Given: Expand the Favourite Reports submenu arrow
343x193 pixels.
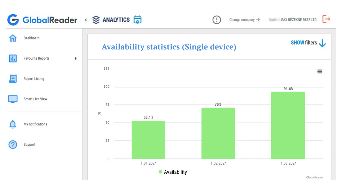Looking at the screenshot, I should (x=76, y=58).
